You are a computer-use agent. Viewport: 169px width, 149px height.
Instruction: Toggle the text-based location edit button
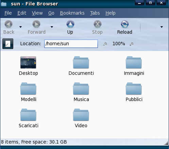[x=8, y=44]
